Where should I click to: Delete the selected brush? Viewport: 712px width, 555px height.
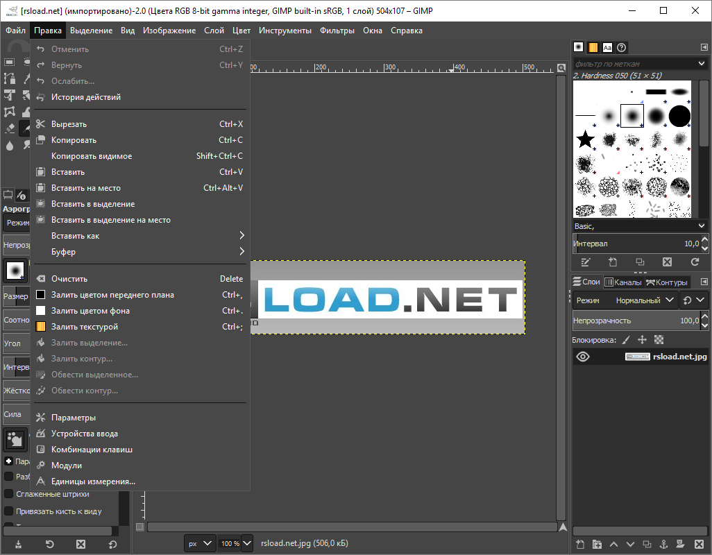coord(667,262)
